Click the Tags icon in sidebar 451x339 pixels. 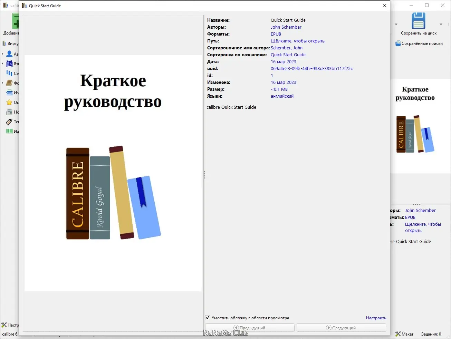tap(9, 122)
